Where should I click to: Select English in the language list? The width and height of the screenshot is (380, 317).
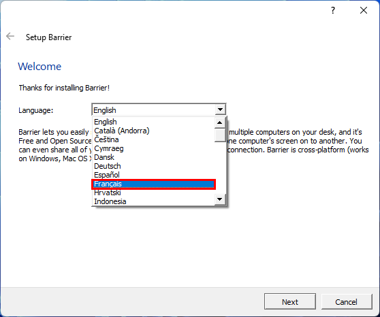coord(153,122)
